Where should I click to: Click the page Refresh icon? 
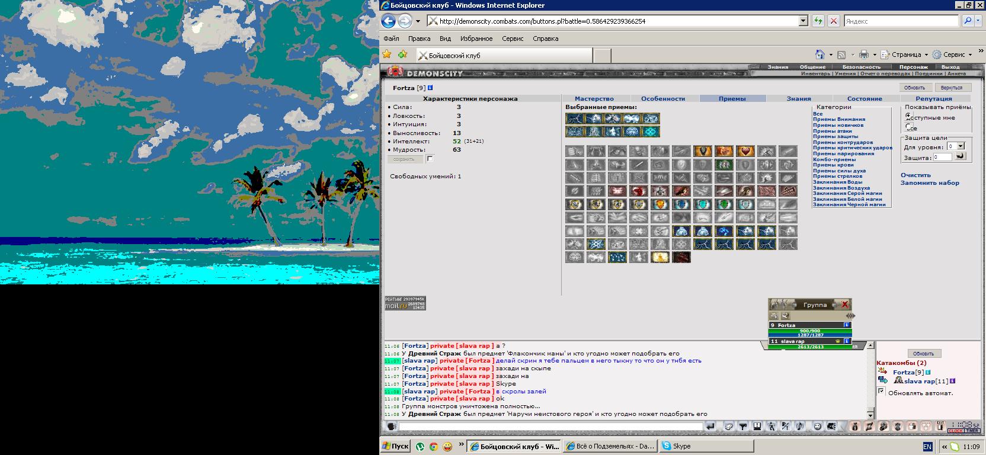click(818, 21)
